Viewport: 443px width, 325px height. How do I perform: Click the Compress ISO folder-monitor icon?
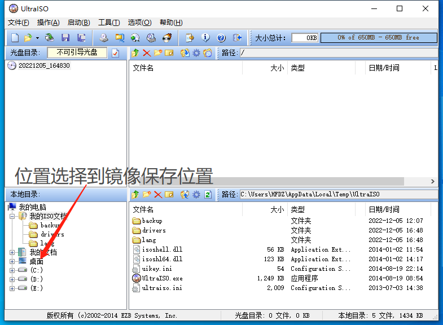click(120, 38)
